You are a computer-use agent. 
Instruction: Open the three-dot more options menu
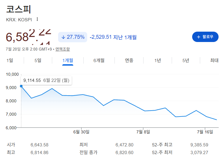[37, 19]
